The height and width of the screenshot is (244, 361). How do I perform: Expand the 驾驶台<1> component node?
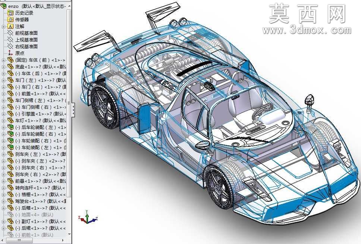click(x=3, y=201)
